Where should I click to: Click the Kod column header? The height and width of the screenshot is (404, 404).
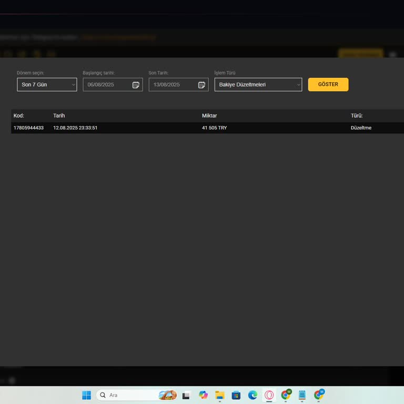pyautogui.click(x=19, y=116)
